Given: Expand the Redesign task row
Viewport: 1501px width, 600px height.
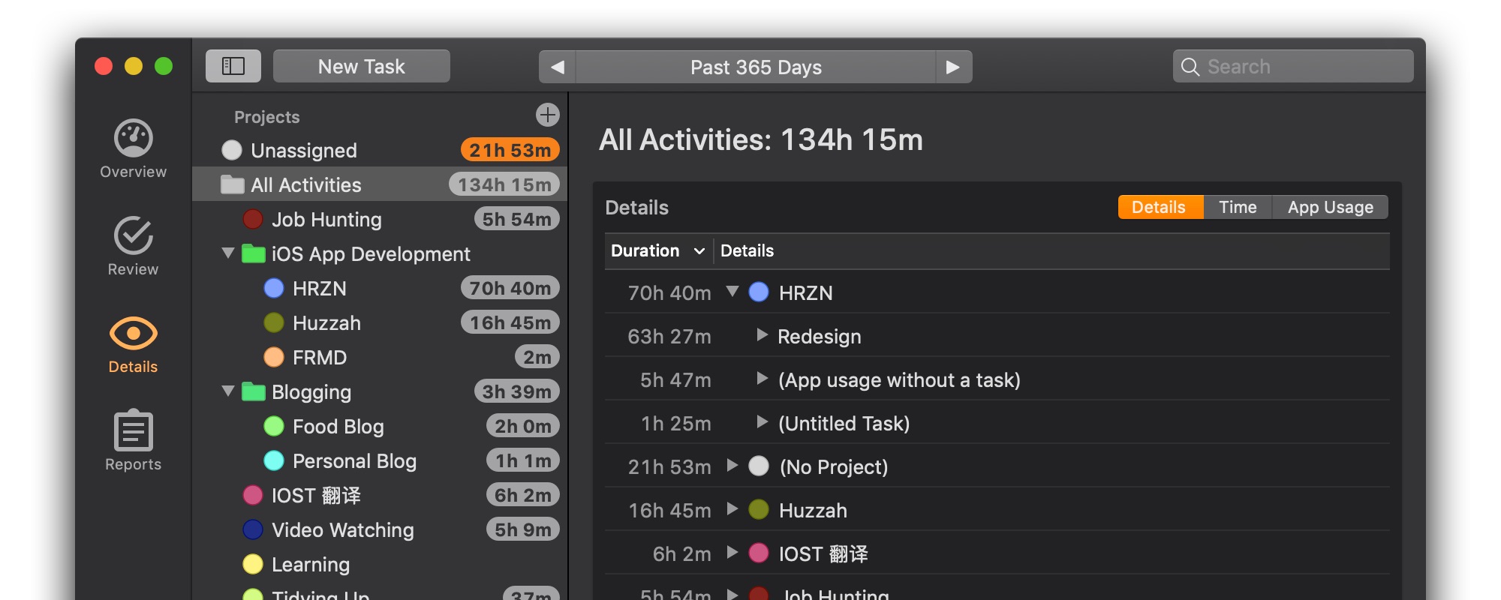Looking at the screenshot, I should 762,335.
